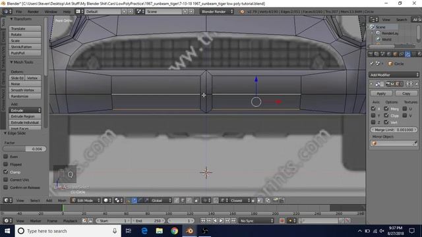The image size is (422, 237).
Task: Uncheck the Clamp option in Edge Slide
Action: point(6,172)
